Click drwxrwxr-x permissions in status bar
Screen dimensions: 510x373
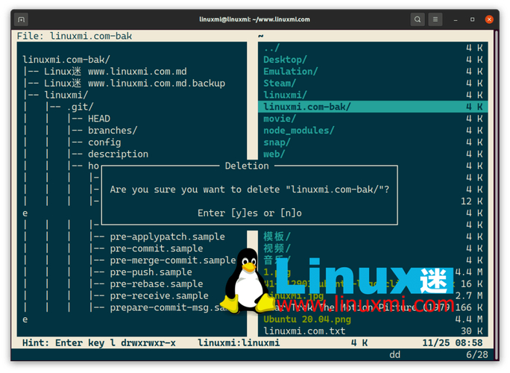tap(148, 342)
